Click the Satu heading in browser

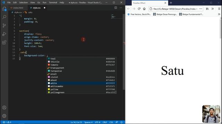click(x=172, y=70)
